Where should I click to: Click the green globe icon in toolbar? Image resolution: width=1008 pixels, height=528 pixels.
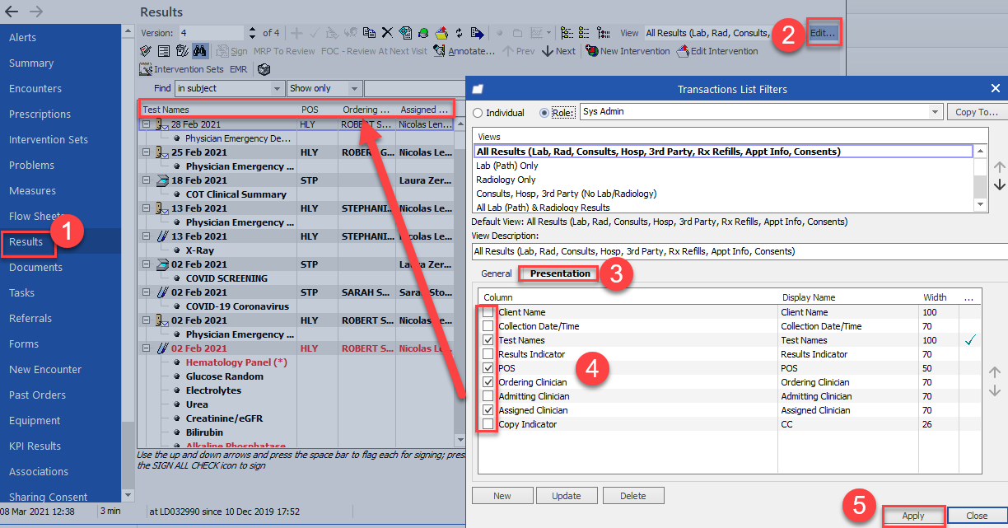point(423,33)
